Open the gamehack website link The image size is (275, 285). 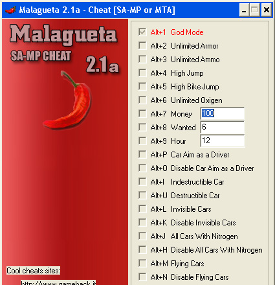(58, 282)
